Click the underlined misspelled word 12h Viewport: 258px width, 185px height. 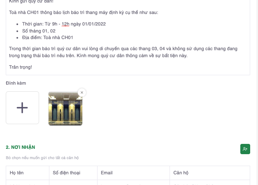(x=65, y=24)
